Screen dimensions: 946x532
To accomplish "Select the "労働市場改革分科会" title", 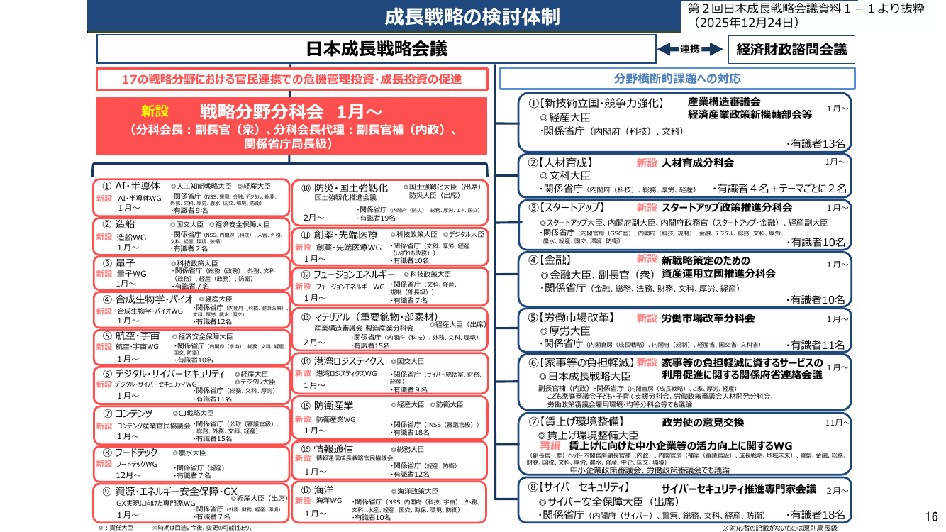I will [x=708, y=318].
